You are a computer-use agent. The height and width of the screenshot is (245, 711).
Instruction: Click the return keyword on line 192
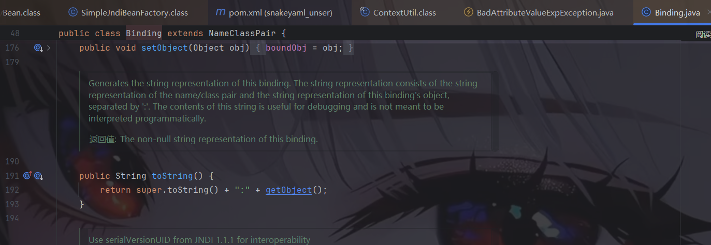click(x=115, y=190)
